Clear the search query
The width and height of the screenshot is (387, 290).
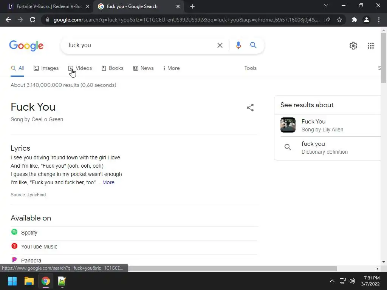(x=220, y=45)
